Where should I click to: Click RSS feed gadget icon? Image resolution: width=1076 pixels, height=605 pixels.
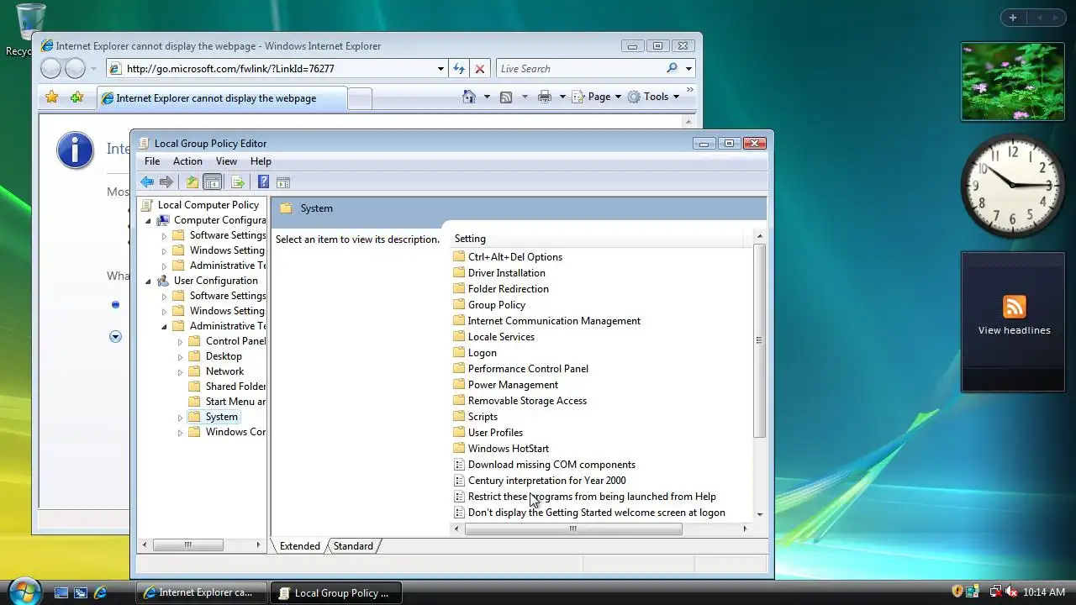point(1014,307)
